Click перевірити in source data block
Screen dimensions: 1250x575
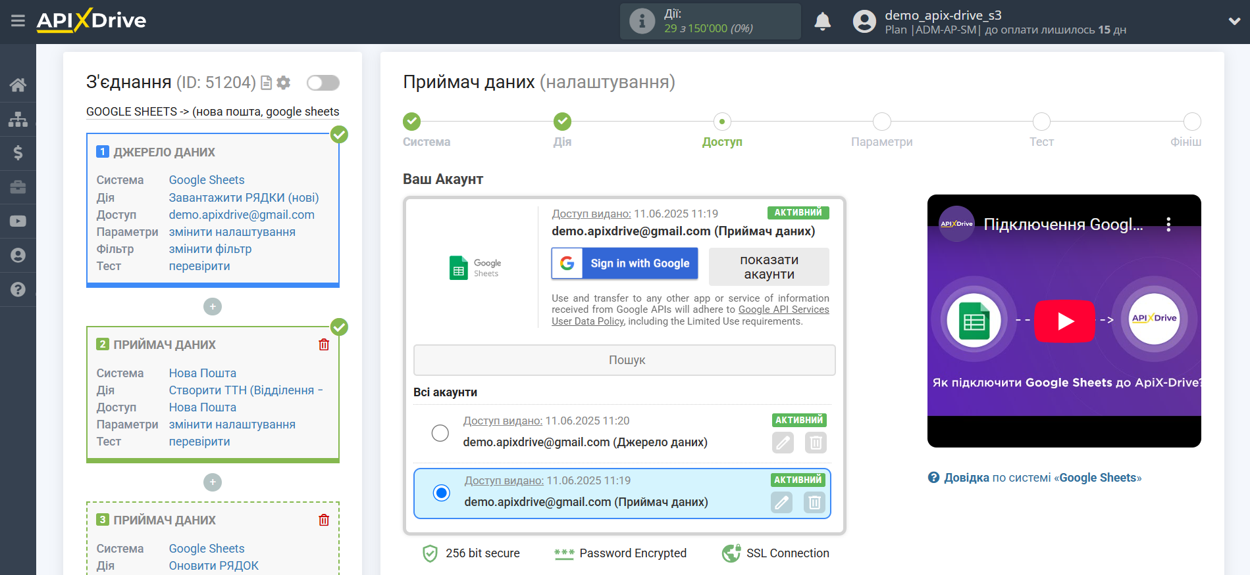199,266
